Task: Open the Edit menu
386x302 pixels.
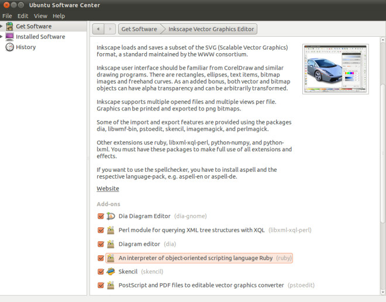Action: [x=23, y=16]
